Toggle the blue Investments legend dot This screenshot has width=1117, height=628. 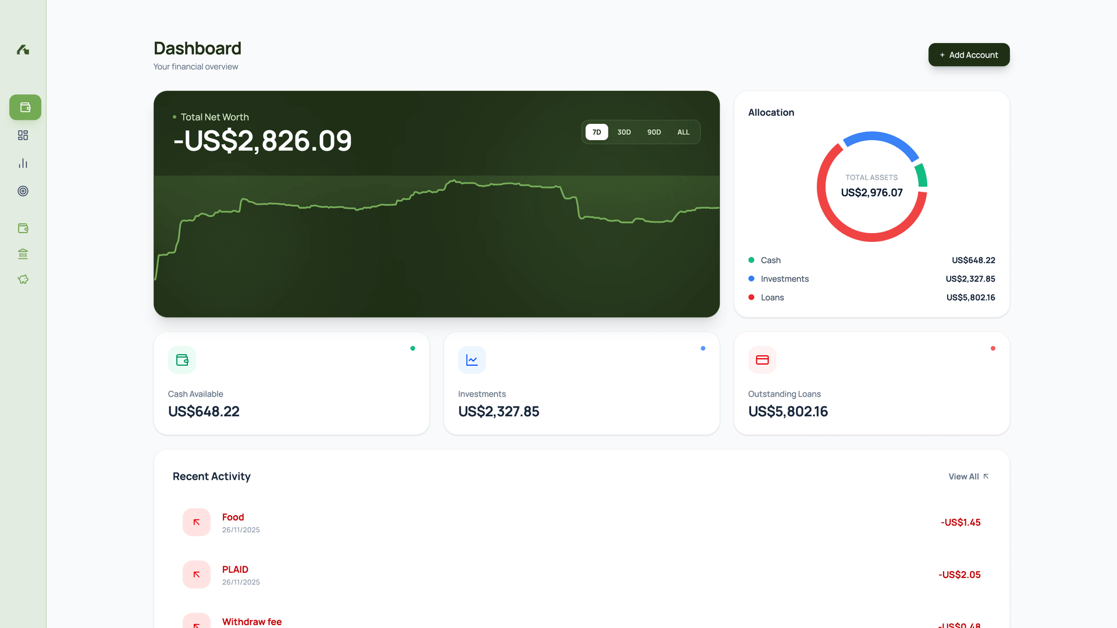pyautogui.click(x=750, y=279)
